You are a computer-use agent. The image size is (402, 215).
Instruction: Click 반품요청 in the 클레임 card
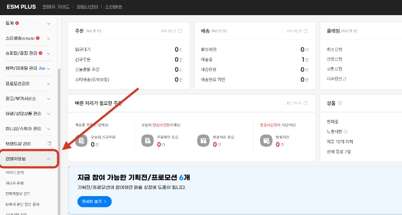click(x=334, y=59)
